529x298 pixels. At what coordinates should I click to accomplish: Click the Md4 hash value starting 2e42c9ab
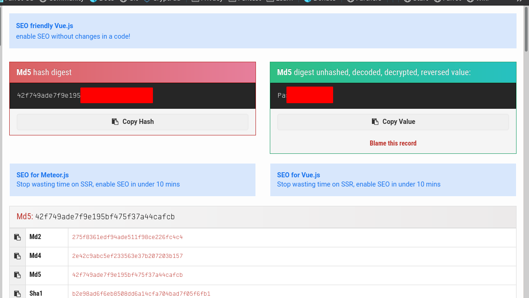click(128, 256)
